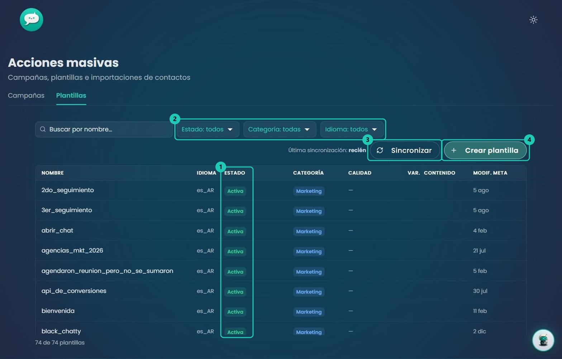The image size is (562, 359).
Task: Click the CATEGORÍA column header
Action: [x=308, y=173]
